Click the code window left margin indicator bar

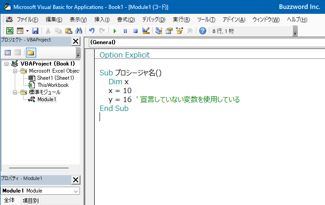[90, 127]
